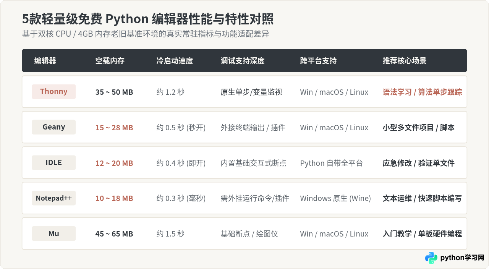The width and height of the screenshot is (489, 269).
Task: Click the subtitle about 双核 CPU / 4GB 内存
Action: [x=146, y=34]
